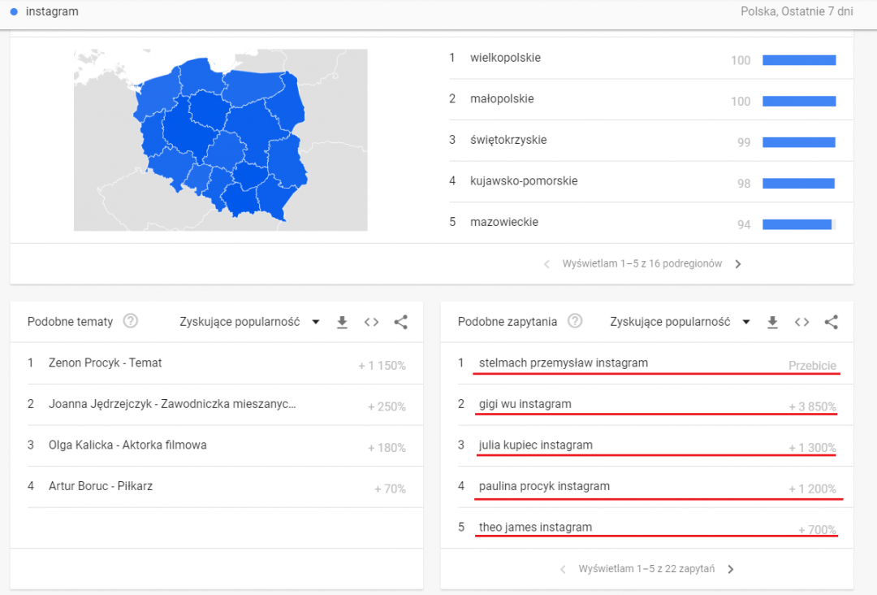Screen dimensions: 877x595
Task: Share the Podobne zapytania card
Action: coord(831,322)
